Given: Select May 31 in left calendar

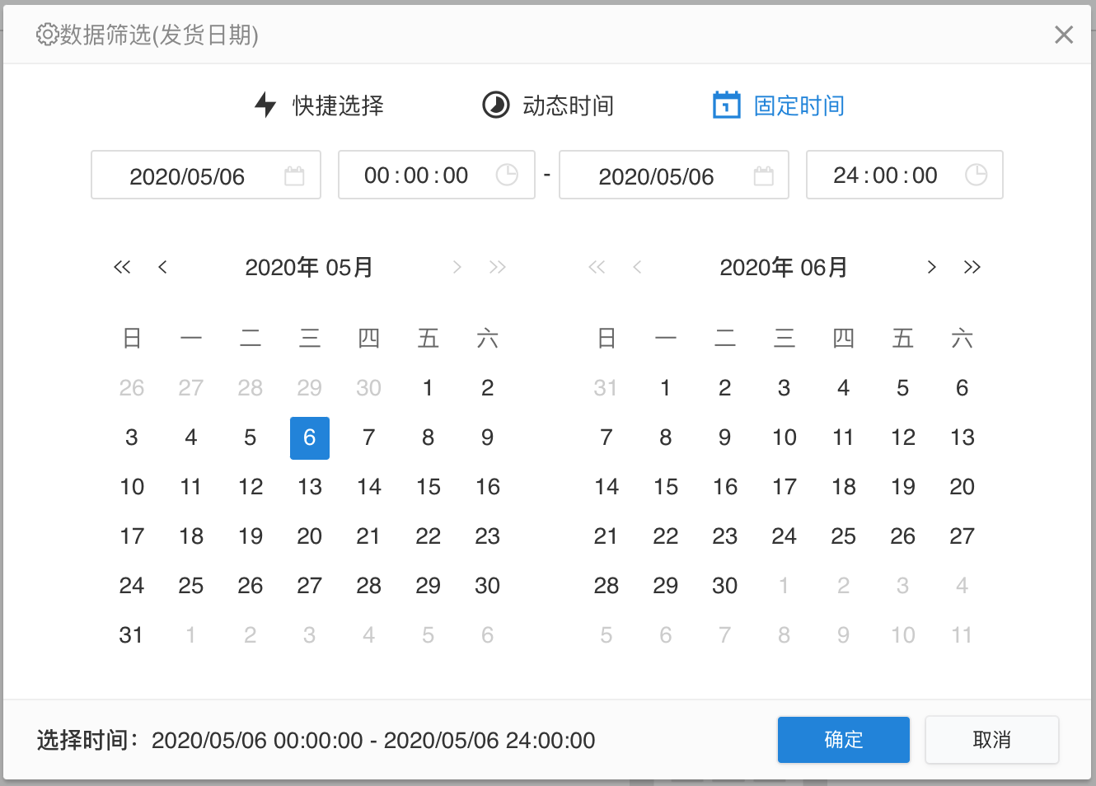Looking at the screenshot, I should point(131,635).
